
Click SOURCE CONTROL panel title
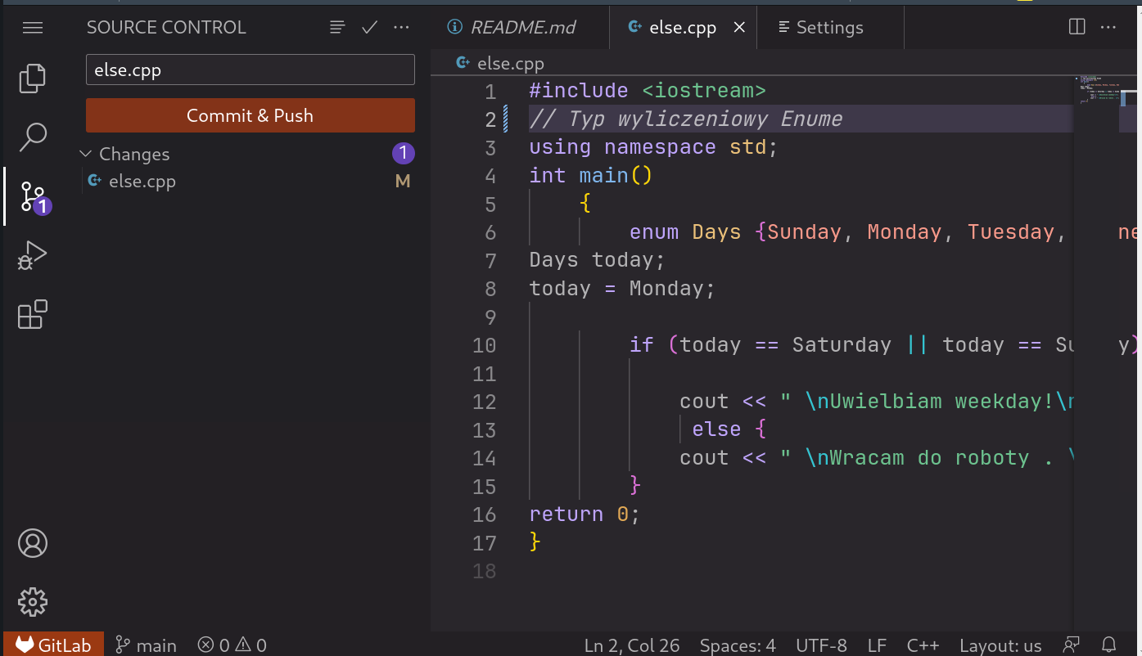click(166, 28)
